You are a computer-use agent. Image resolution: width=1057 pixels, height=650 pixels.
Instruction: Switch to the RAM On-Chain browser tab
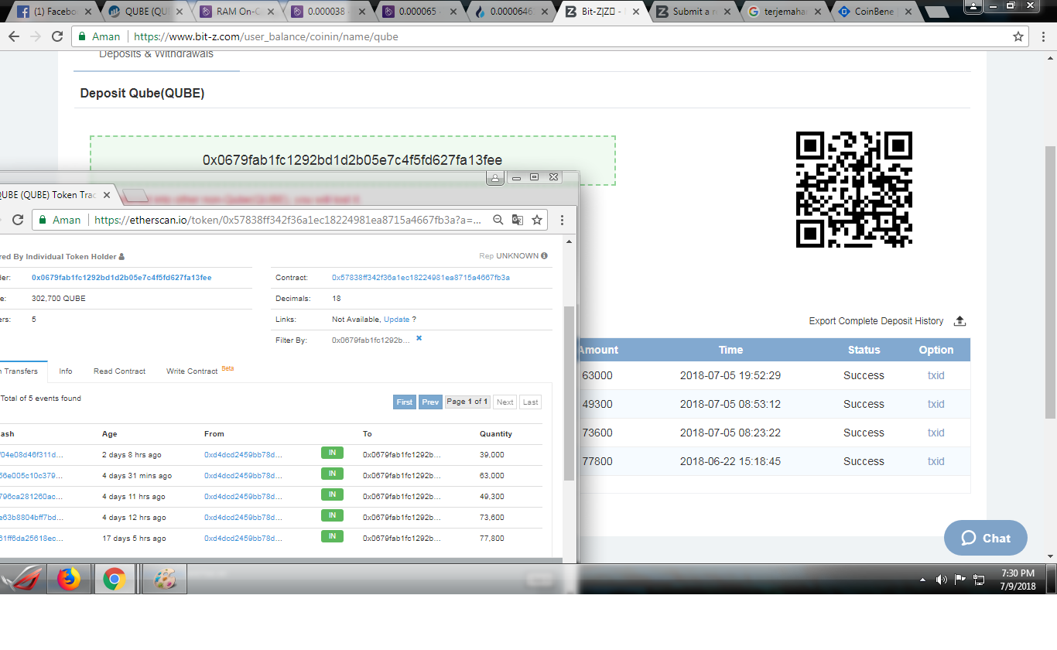click(235, 12)
